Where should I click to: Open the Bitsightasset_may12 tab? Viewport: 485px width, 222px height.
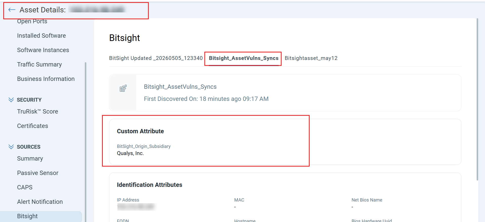[x=311, y=58]
